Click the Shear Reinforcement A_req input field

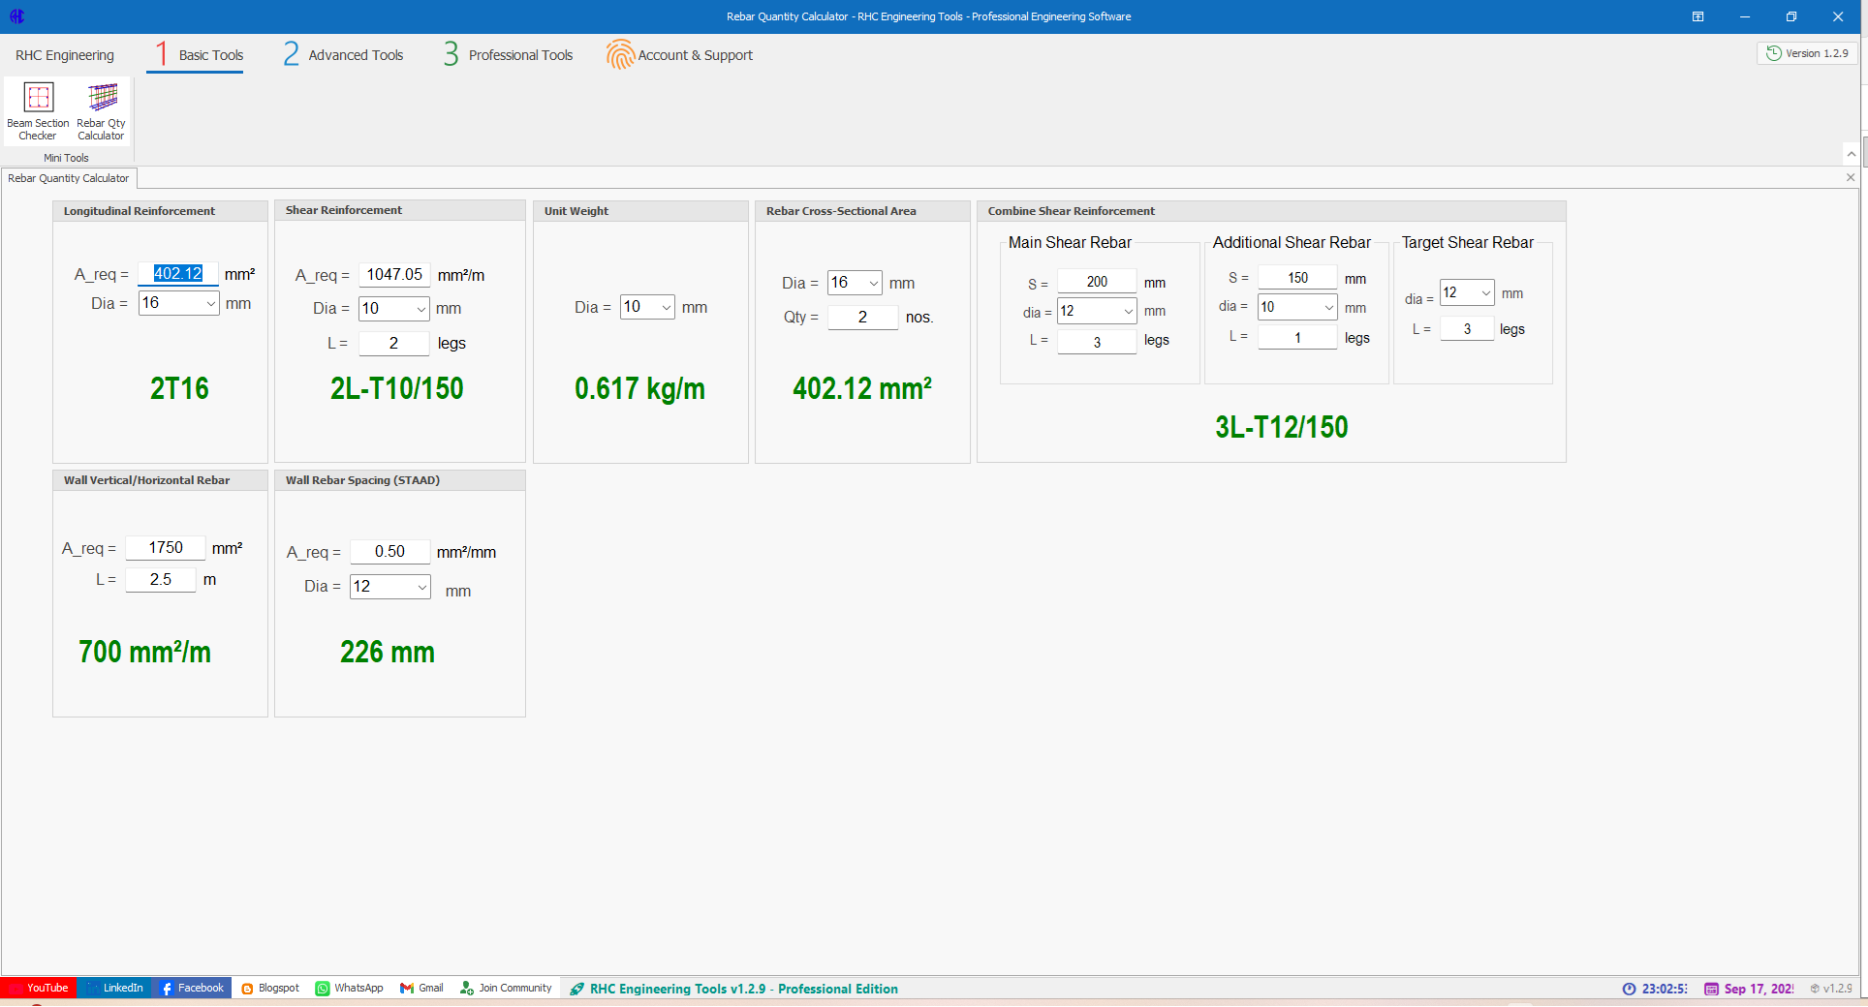tap(394, 275)
